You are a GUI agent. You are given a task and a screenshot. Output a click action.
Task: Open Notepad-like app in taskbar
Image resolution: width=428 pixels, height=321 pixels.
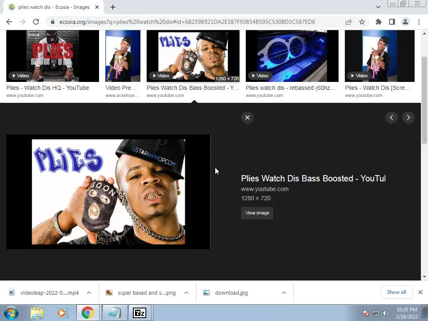pos(115,313)
